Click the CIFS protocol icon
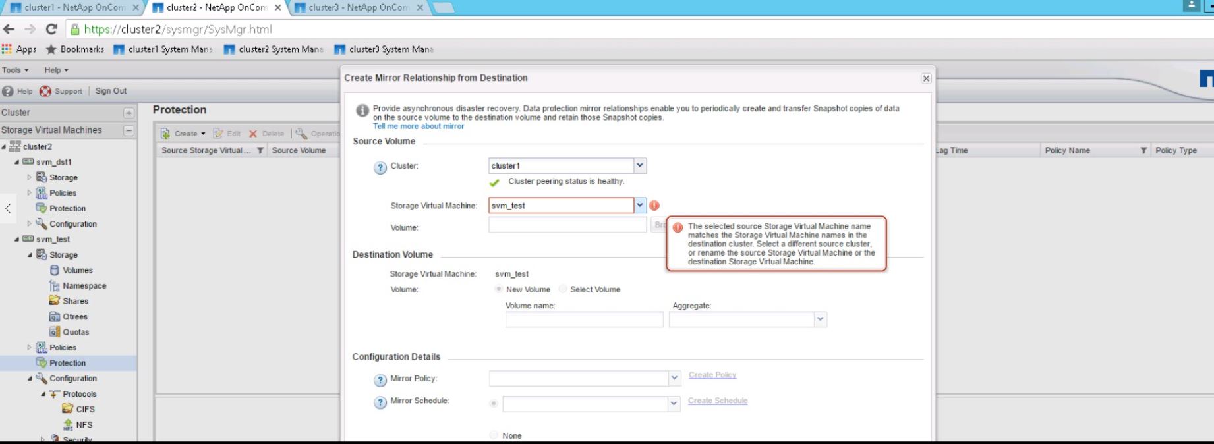This screenshot has width=1214, height=444. coord(68,408)
